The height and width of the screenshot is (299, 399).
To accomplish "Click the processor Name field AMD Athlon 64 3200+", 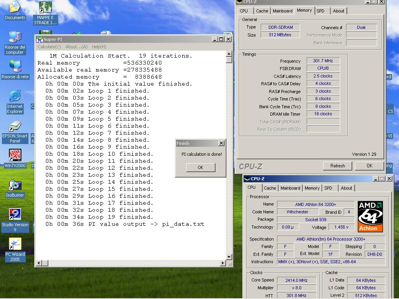I will click(316, 204).
